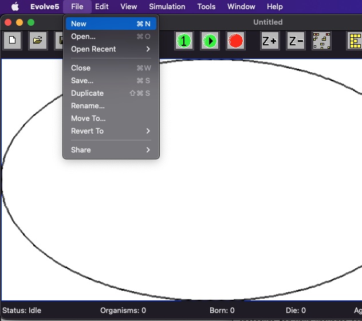This screenshot has width=362, height=321.
Task: Open the Apple menu
Action: pos(15,6)
